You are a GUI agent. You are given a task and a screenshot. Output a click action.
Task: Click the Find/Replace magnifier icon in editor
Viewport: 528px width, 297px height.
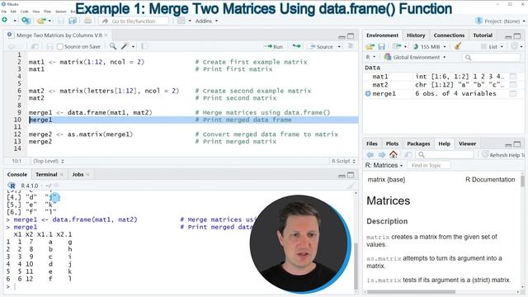coord(113,46)
